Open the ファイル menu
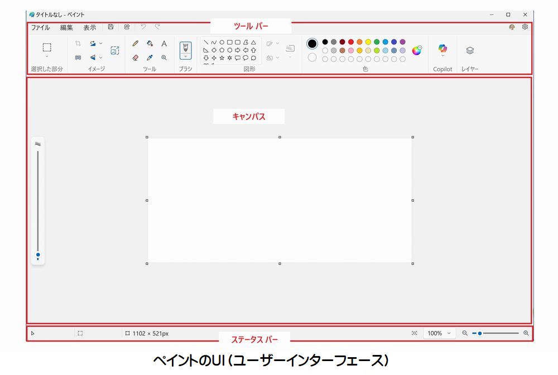This screenshot has height=375, width=558. click(x=40, y=27)
